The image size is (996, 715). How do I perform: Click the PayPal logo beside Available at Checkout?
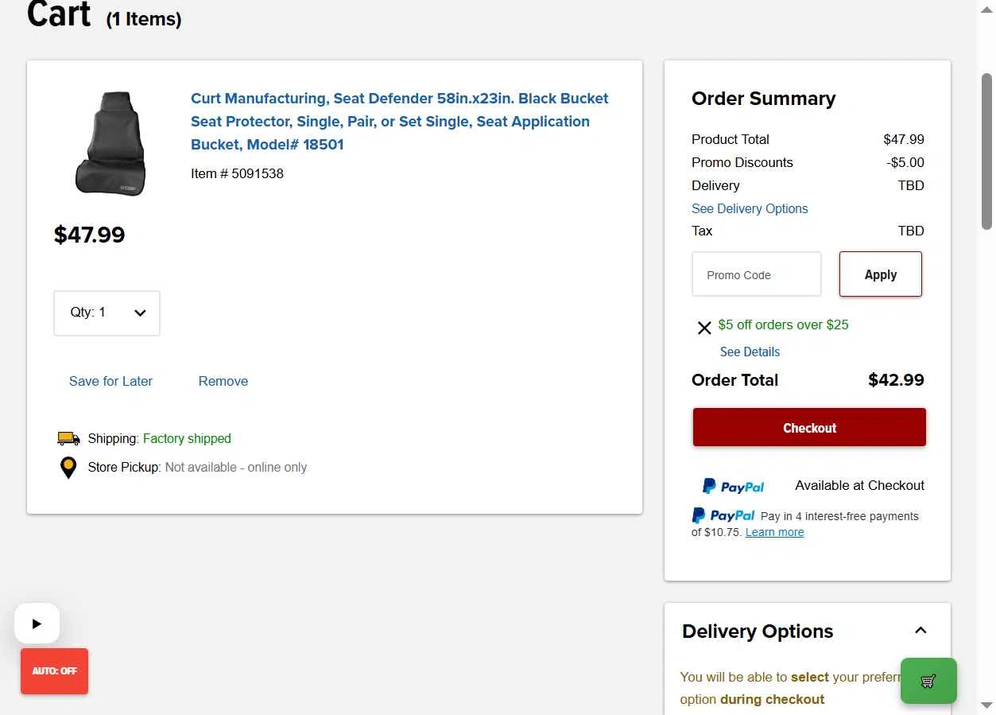[733, 486]
